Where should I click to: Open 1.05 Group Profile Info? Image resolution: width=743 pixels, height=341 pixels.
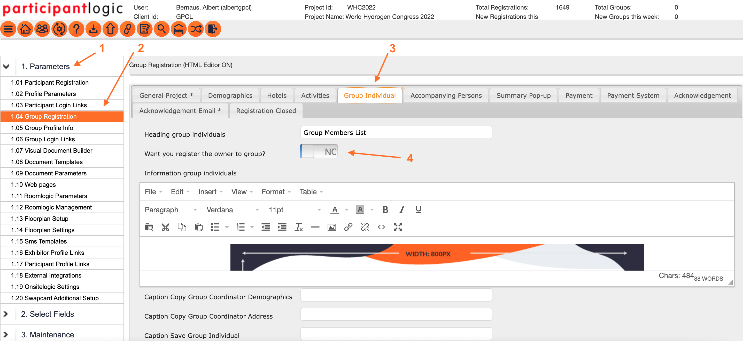coord(42,128)
